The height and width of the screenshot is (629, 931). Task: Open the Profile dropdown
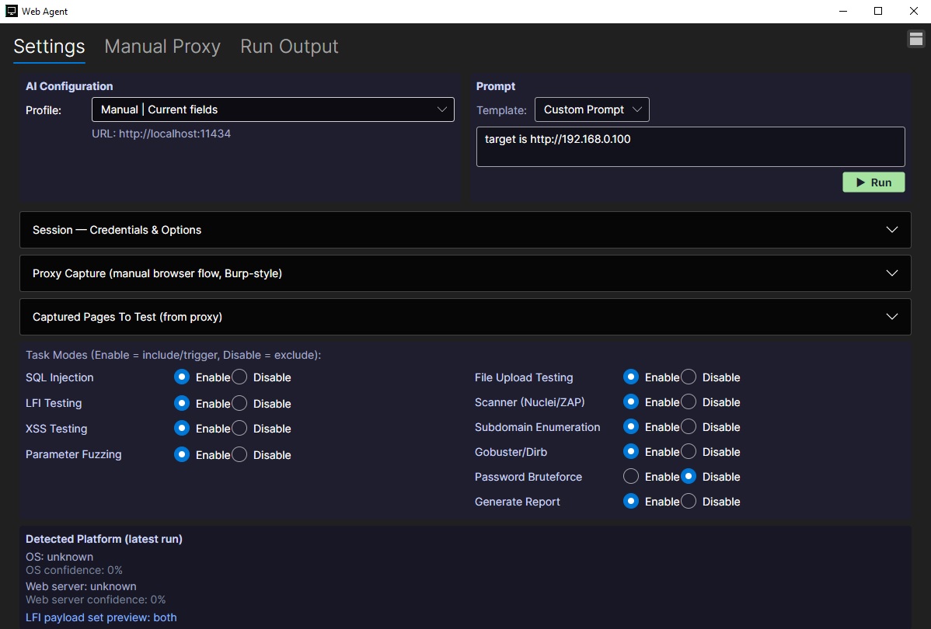[x=273, y=109]
